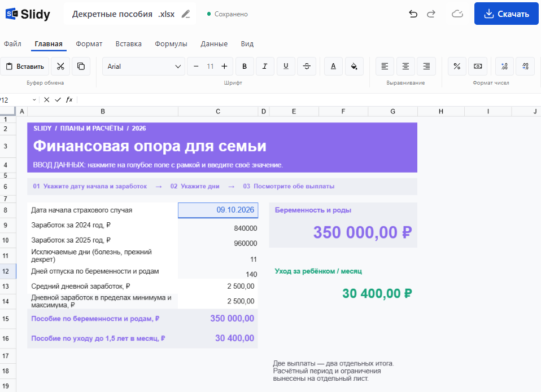Apply percent number format
This screenshot has height=392, width=541.
[x=457, y=67]
